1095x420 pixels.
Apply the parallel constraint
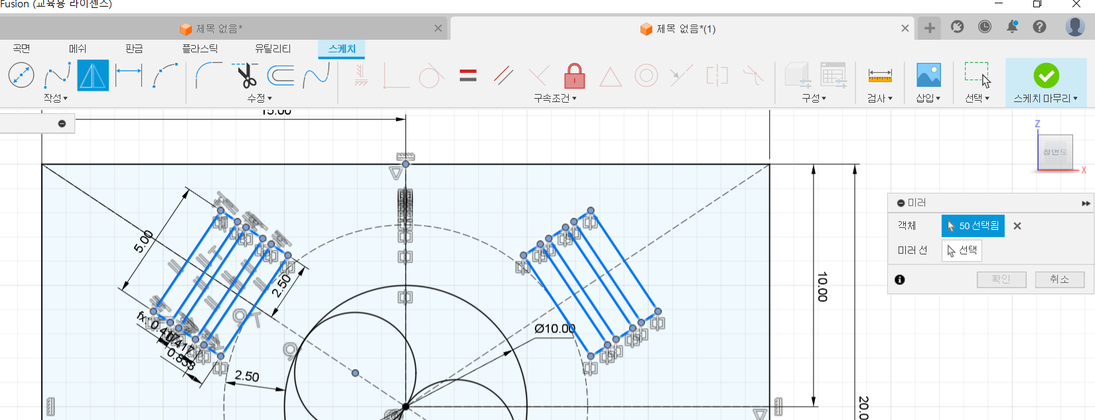(504, 76)
